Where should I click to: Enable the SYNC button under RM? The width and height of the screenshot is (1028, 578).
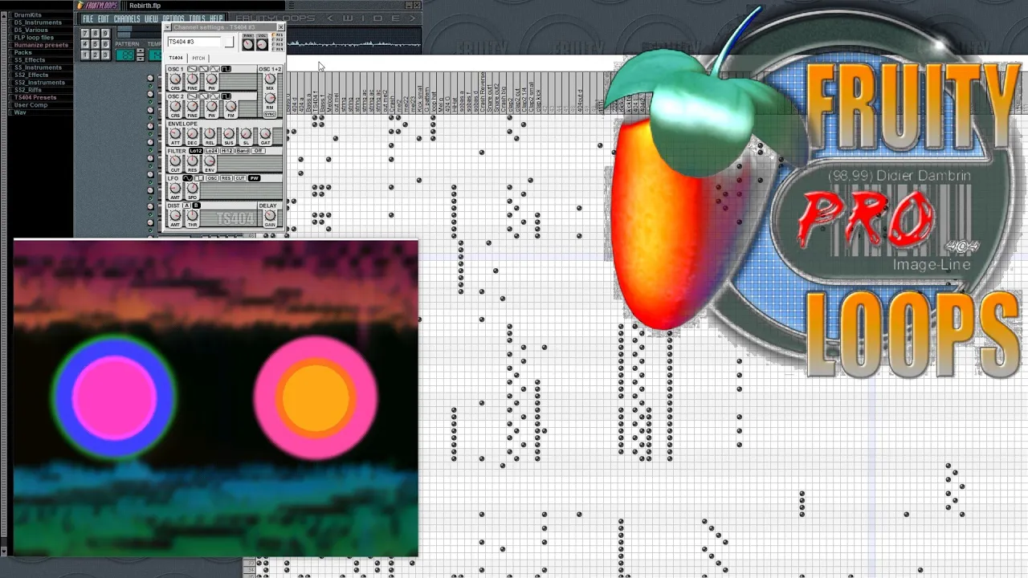point(270,114)
